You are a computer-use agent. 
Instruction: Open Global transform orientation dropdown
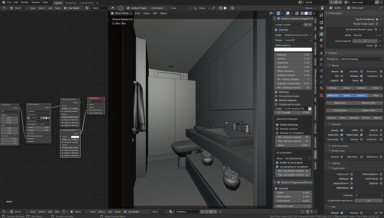(x=202, y=8)
